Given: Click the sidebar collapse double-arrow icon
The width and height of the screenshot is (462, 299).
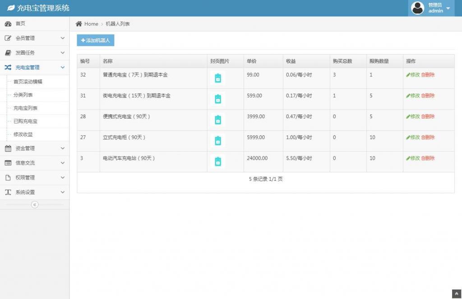Looking at the screenshot, I should [x=35, y=205].
